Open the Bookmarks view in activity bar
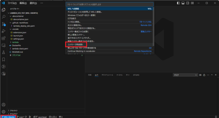 3,59
